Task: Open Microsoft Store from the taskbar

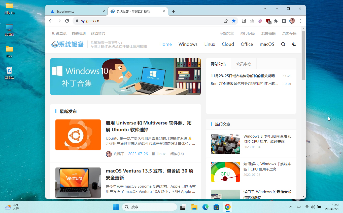Action: pyautogui.click(x=216, y=207)
